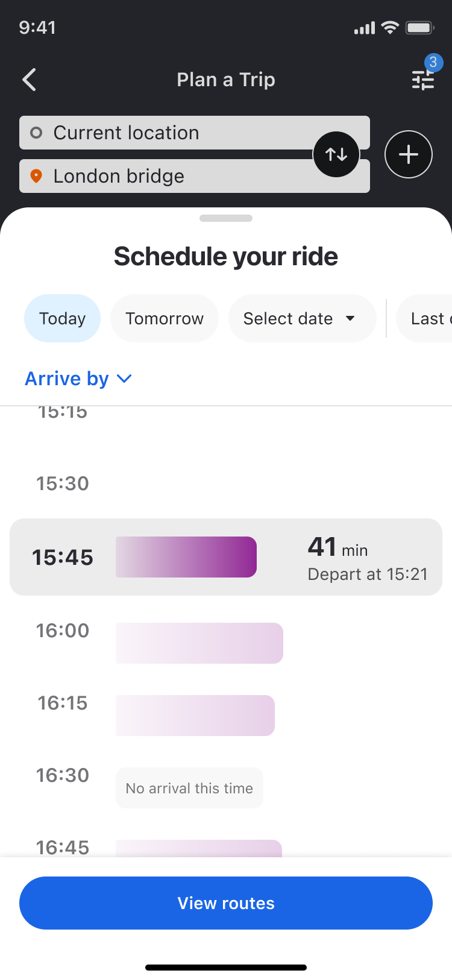Tap the View routes button
This screenshot has height=979, width=452.
click(226, 903)
